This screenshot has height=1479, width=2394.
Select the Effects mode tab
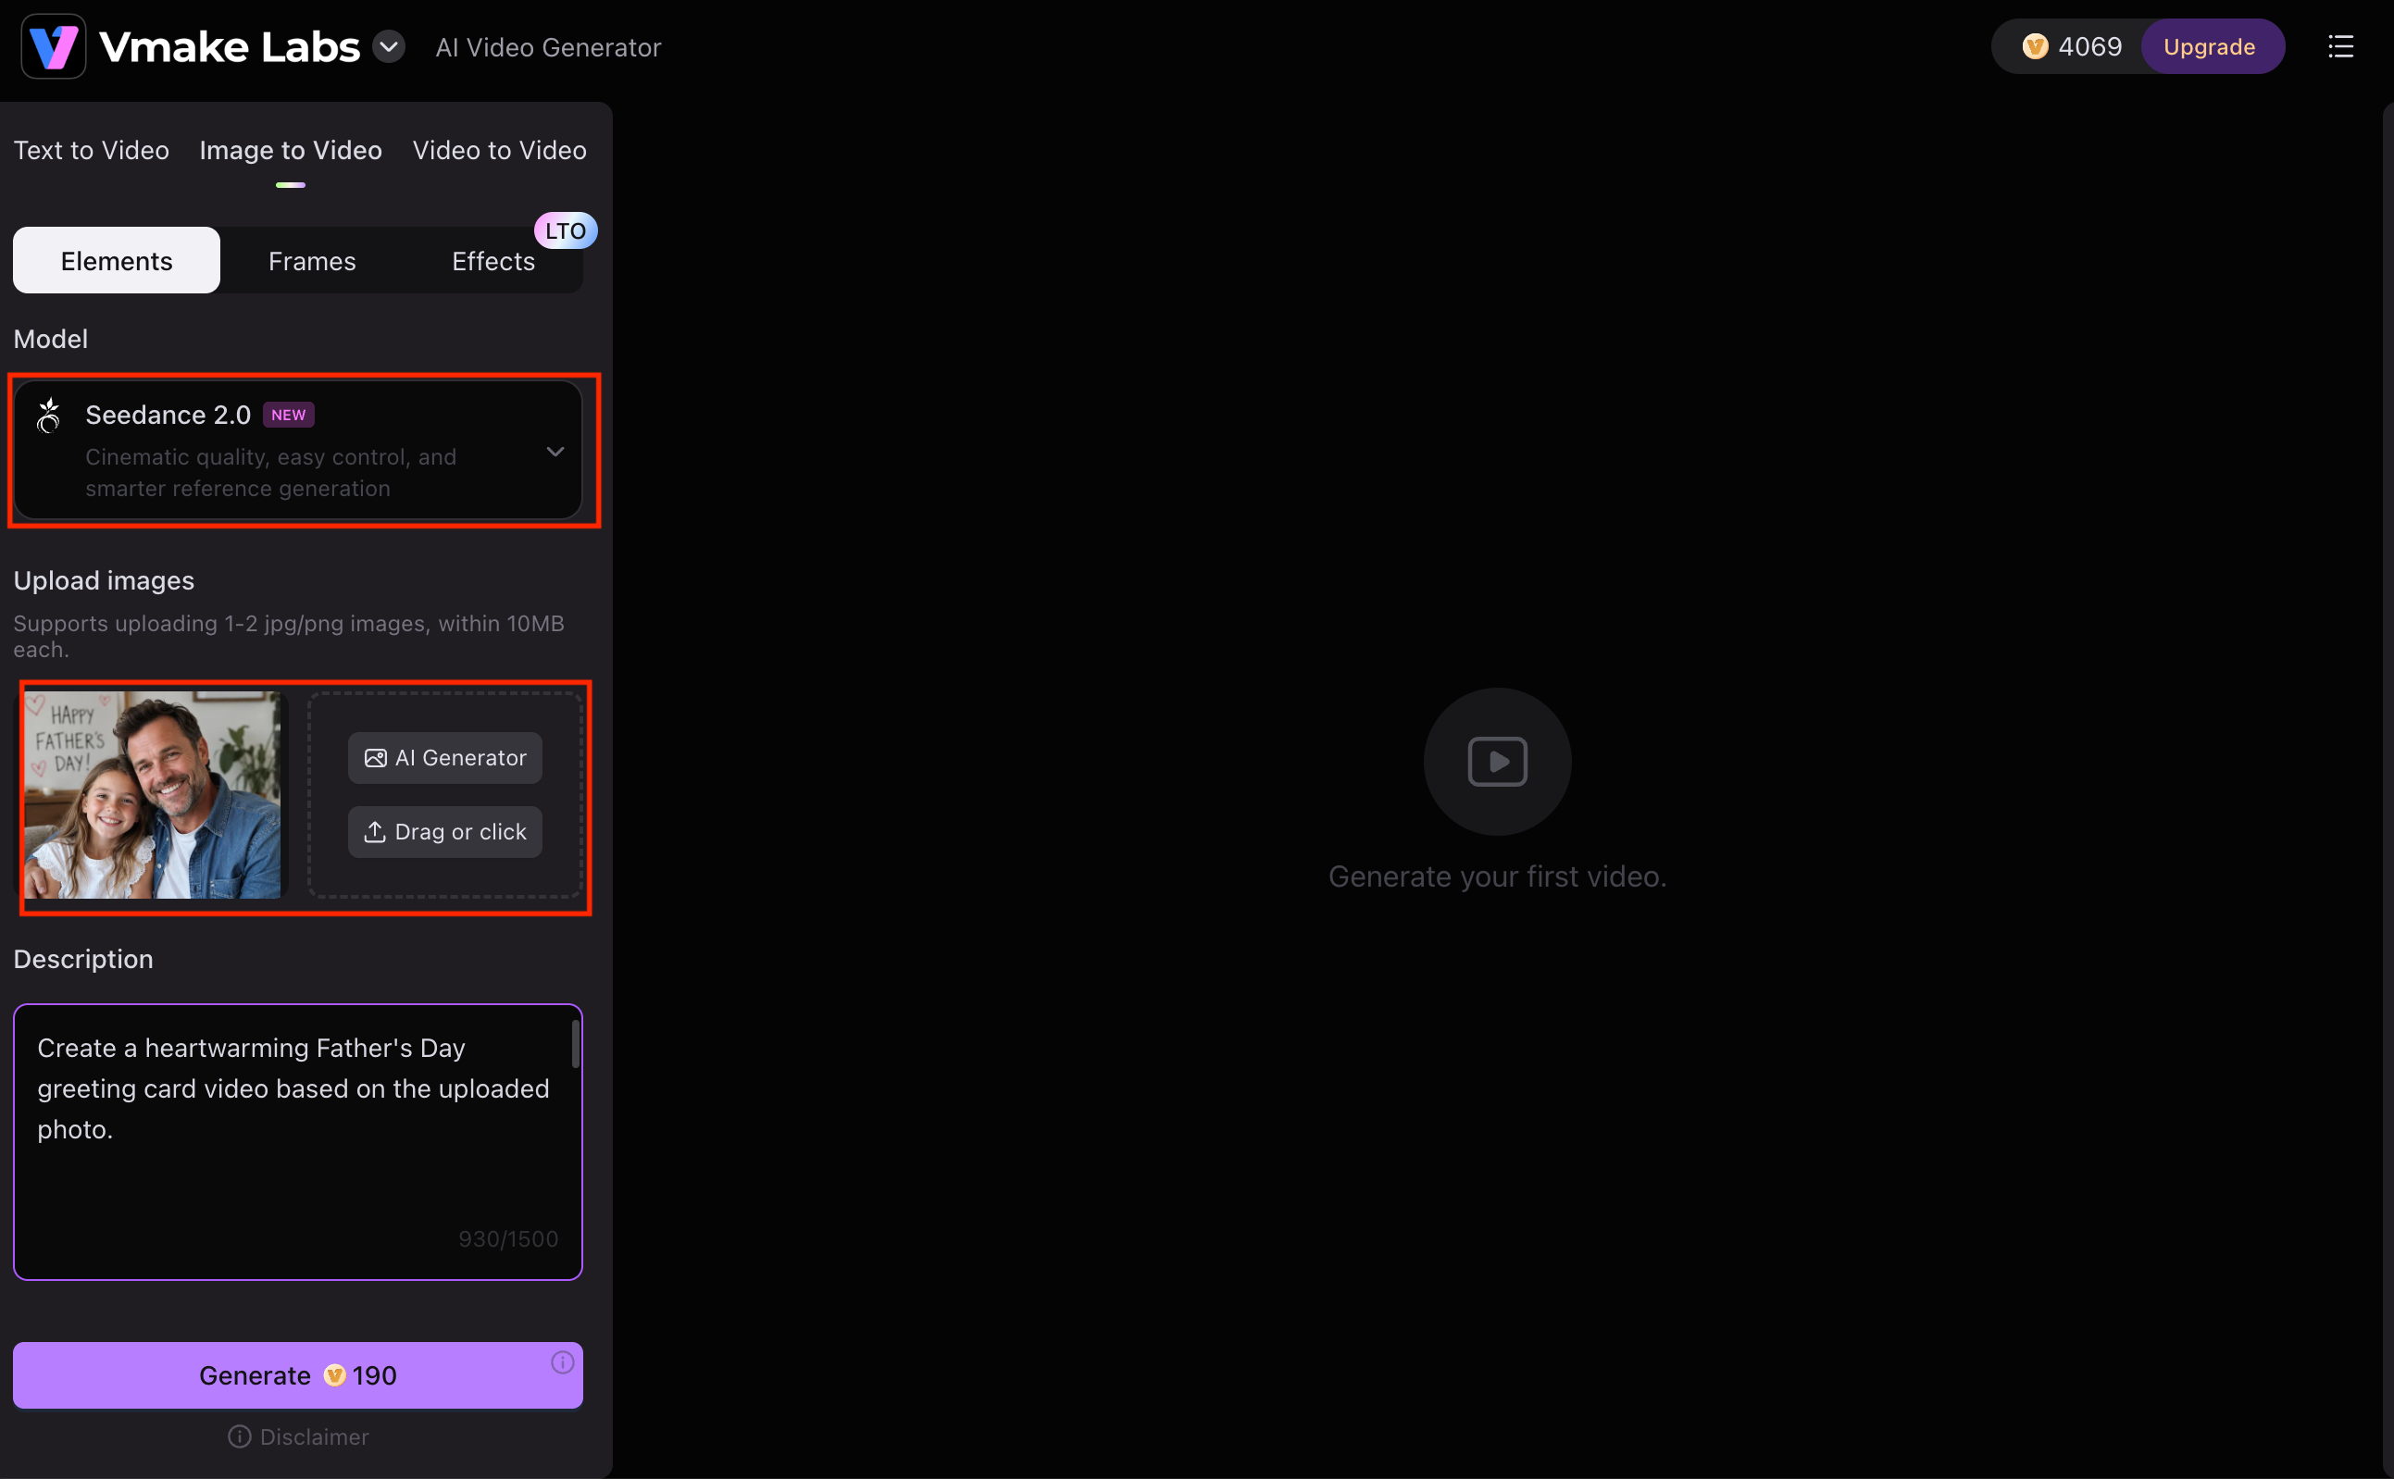[493, 260]
